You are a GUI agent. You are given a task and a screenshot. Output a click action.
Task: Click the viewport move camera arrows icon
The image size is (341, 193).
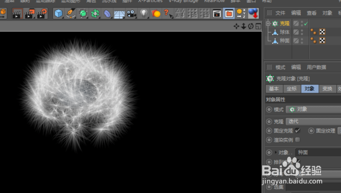pos(236,26)
